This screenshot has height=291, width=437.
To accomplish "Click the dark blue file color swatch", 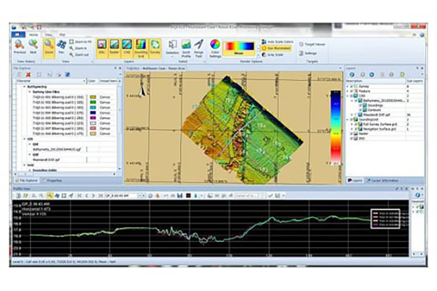I will pyautogui.click(x=93, y=113).
